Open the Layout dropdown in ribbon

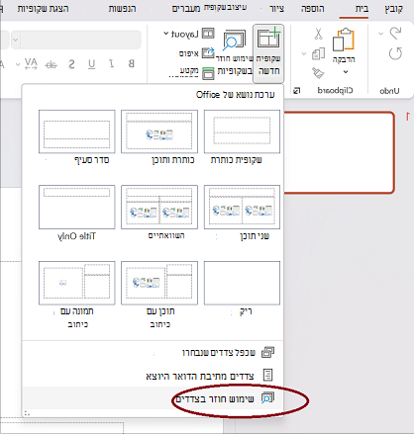click(x=189, y=34)
